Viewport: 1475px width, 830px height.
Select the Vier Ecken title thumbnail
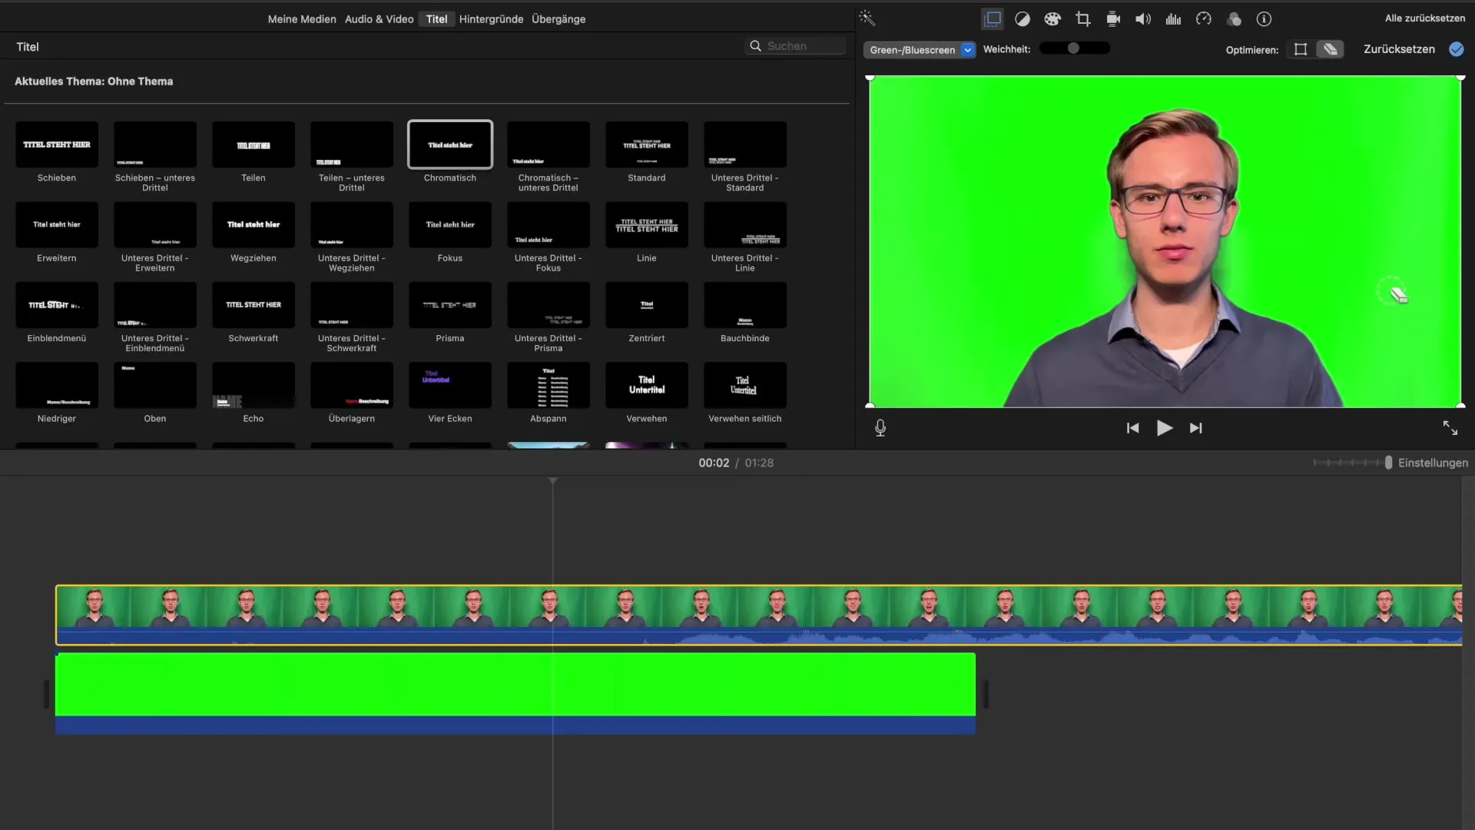(450, 386)
